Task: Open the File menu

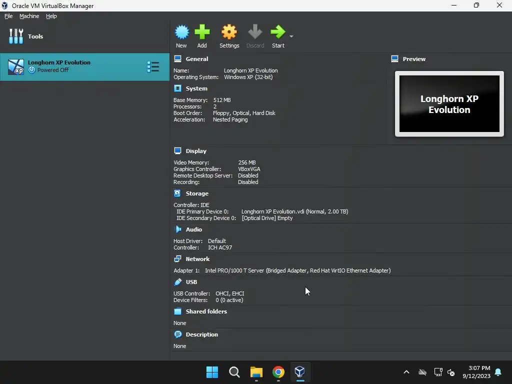Action: [x=8, y=16]
